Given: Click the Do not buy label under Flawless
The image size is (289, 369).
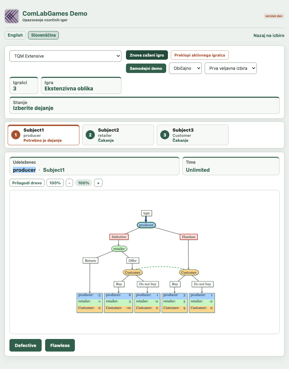Looking at the screenshot, I should click(x=203, y=284).
